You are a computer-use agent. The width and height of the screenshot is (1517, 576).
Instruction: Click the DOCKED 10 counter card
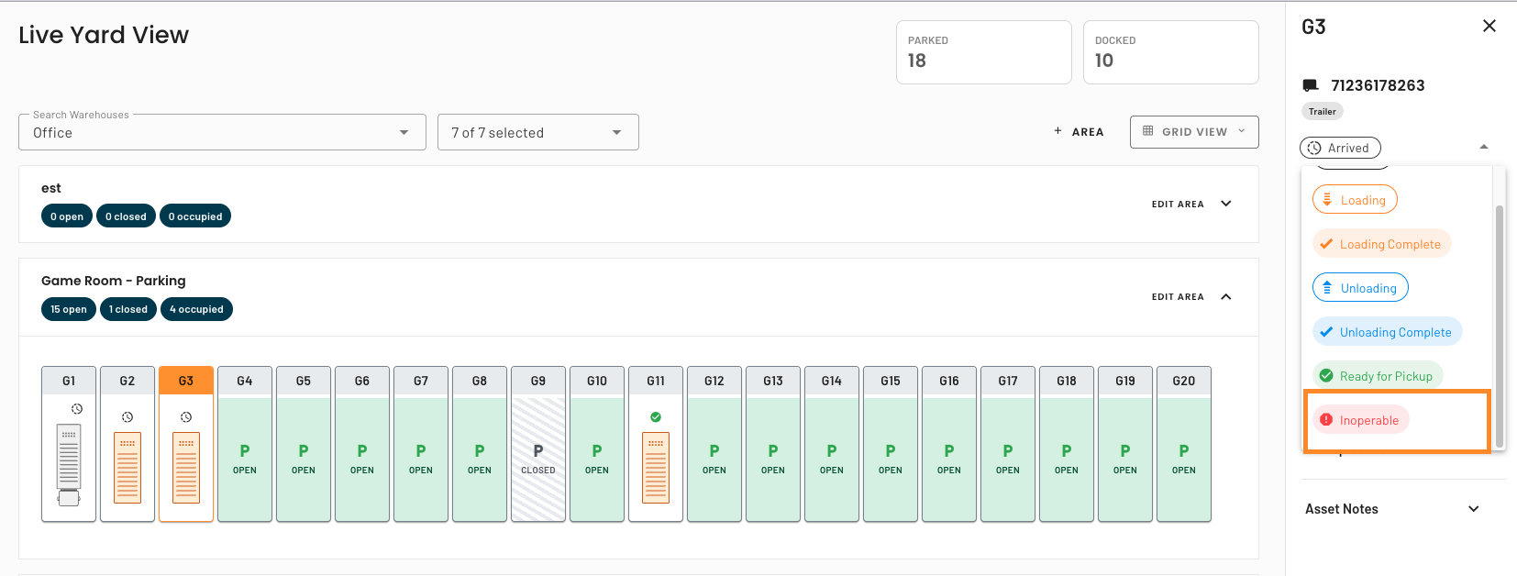point(1171,52)
